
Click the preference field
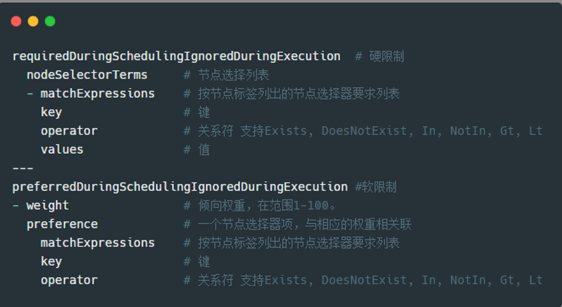click(x=62, y=224)
